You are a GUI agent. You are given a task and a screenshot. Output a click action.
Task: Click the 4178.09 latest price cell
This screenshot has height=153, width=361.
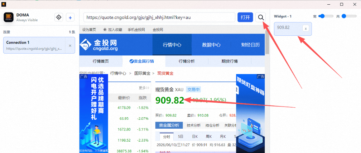pos(124,108)
